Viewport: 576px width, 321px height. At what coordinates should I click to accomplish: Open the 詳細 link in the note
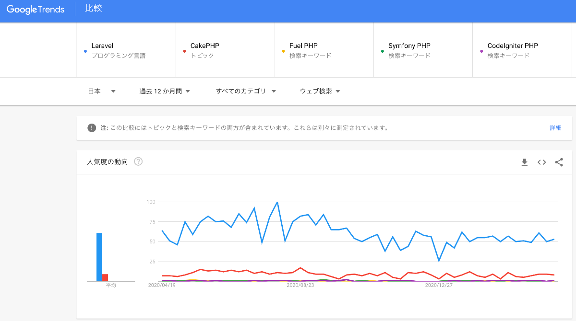[555, 128]
